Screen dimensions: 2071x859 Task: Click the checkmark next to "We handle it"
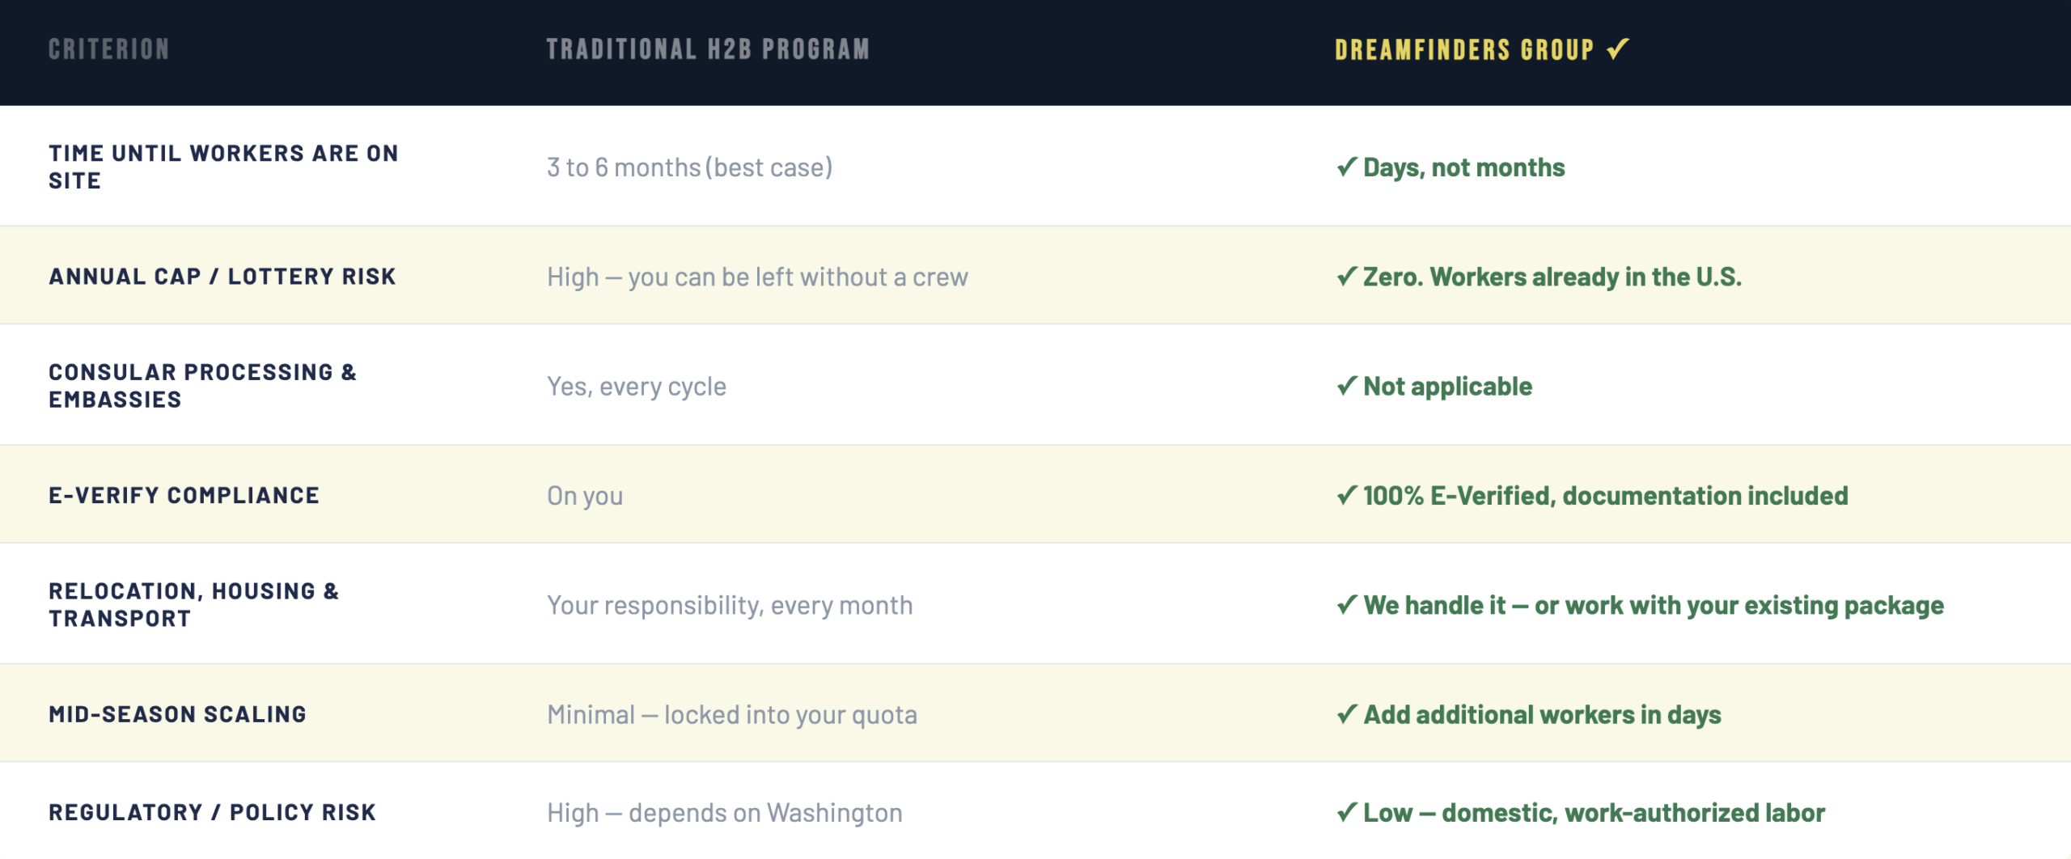[1346, 604]
